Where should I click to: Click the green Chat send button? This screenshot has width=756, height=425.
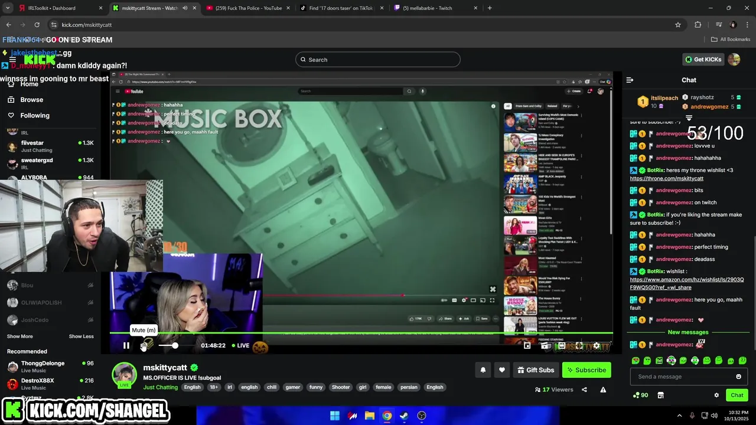coord(737,395)
